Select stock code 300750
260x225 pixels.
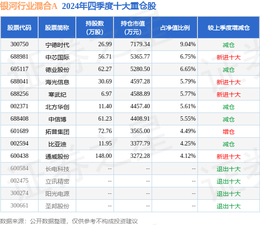[19, 44]
